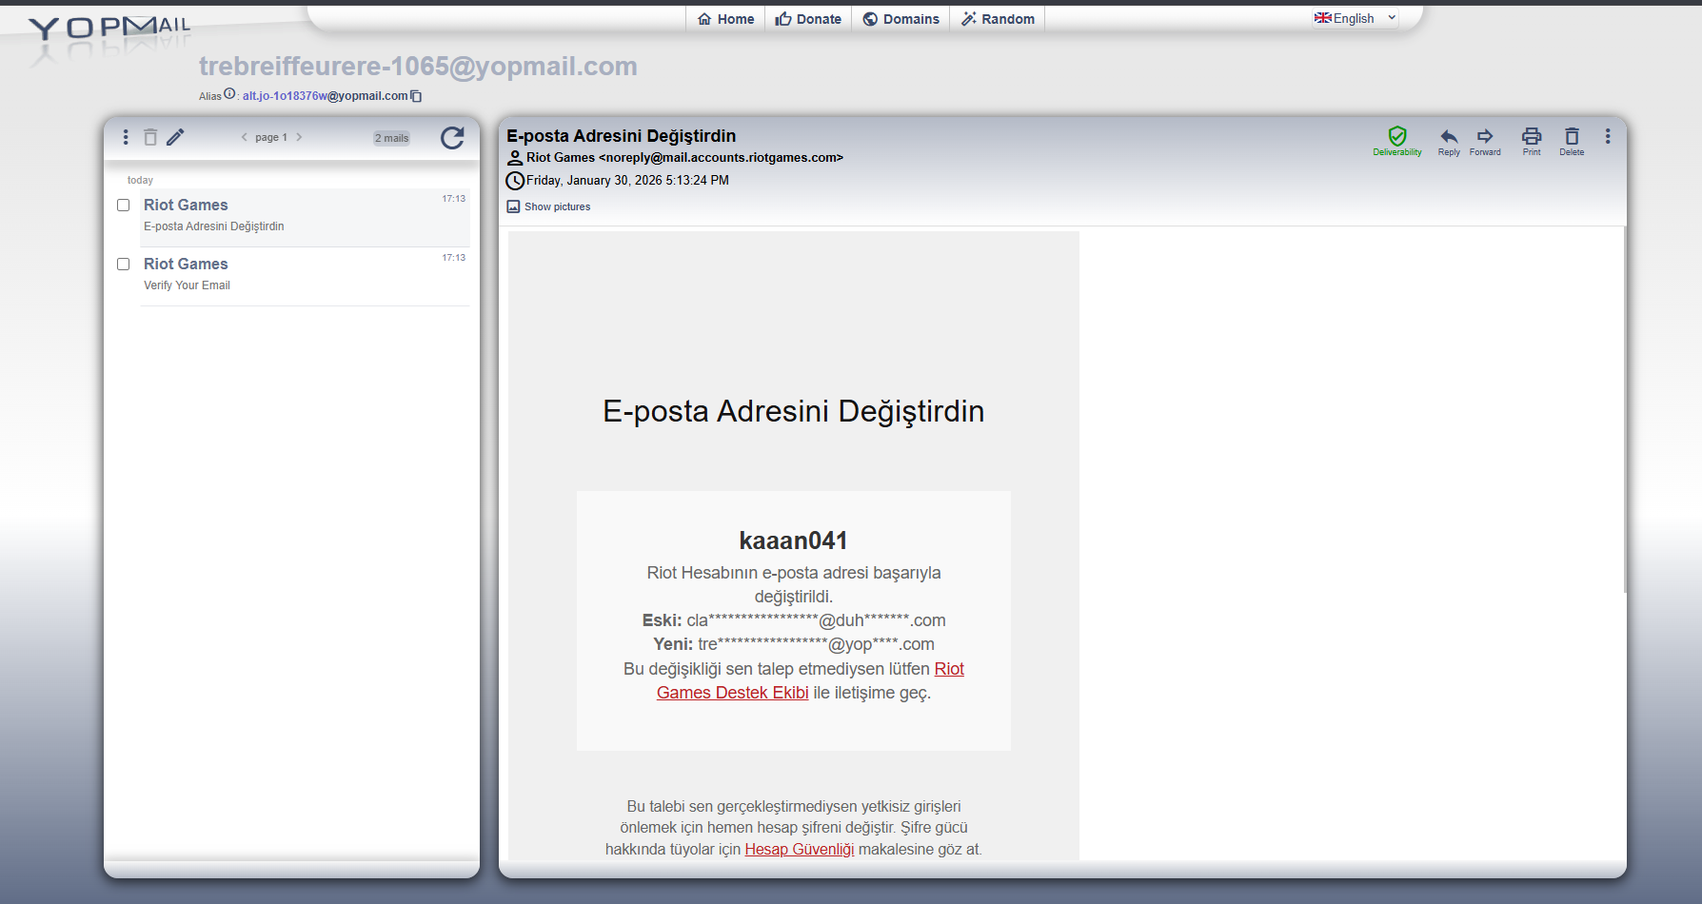Click Hesap Güvenliği link
The image size is (1702, 904).
800,849
